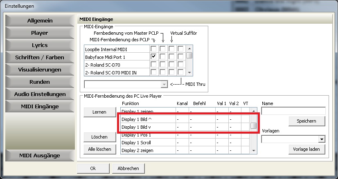Click the Lernen button
The height and width of the screenshot is (179, 338).
coord(99,112)
